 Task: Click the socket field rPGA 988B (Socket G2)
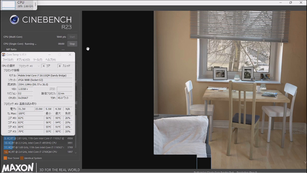[45, 80]
